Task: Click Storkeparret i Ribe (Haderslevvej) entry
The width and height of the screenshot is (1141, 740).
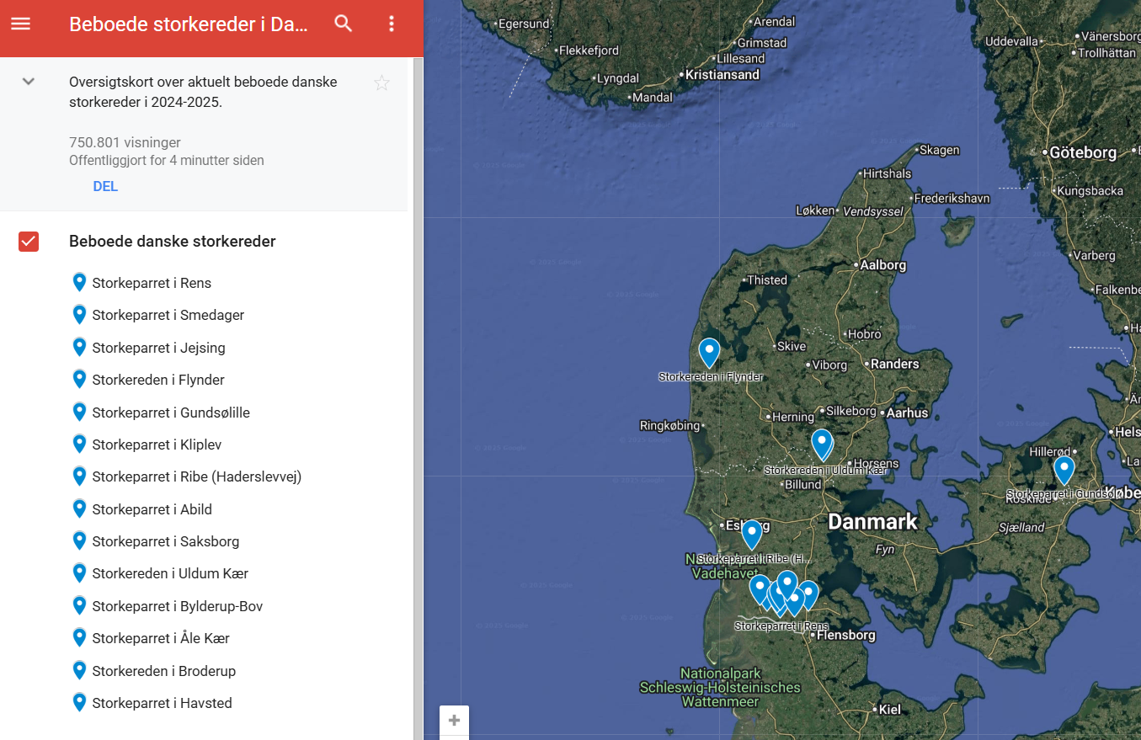Action: coord(196,476)
